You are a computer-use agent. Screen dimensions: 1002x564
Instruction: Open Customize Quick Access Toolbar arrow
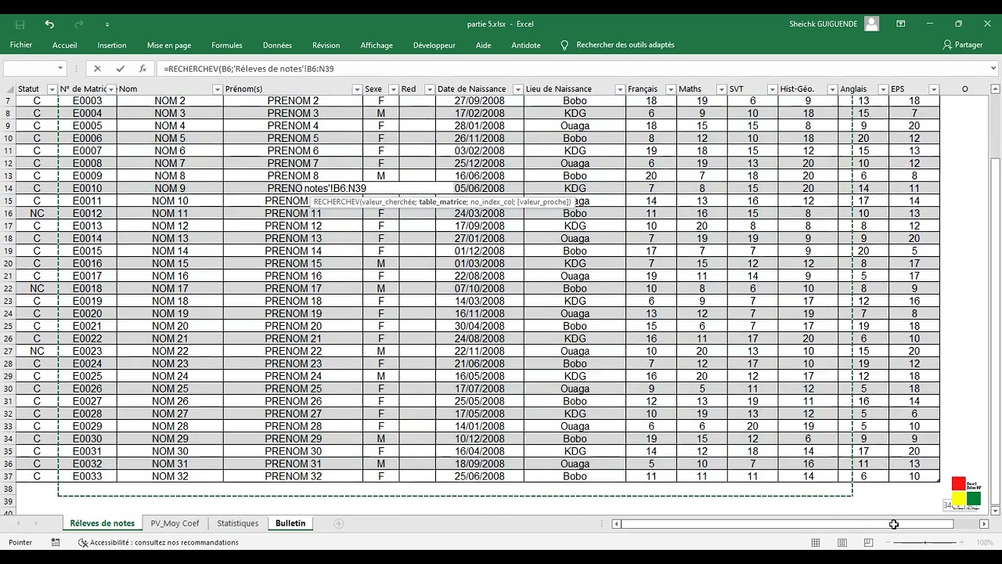pyautogui.click(x=107, y=24)
